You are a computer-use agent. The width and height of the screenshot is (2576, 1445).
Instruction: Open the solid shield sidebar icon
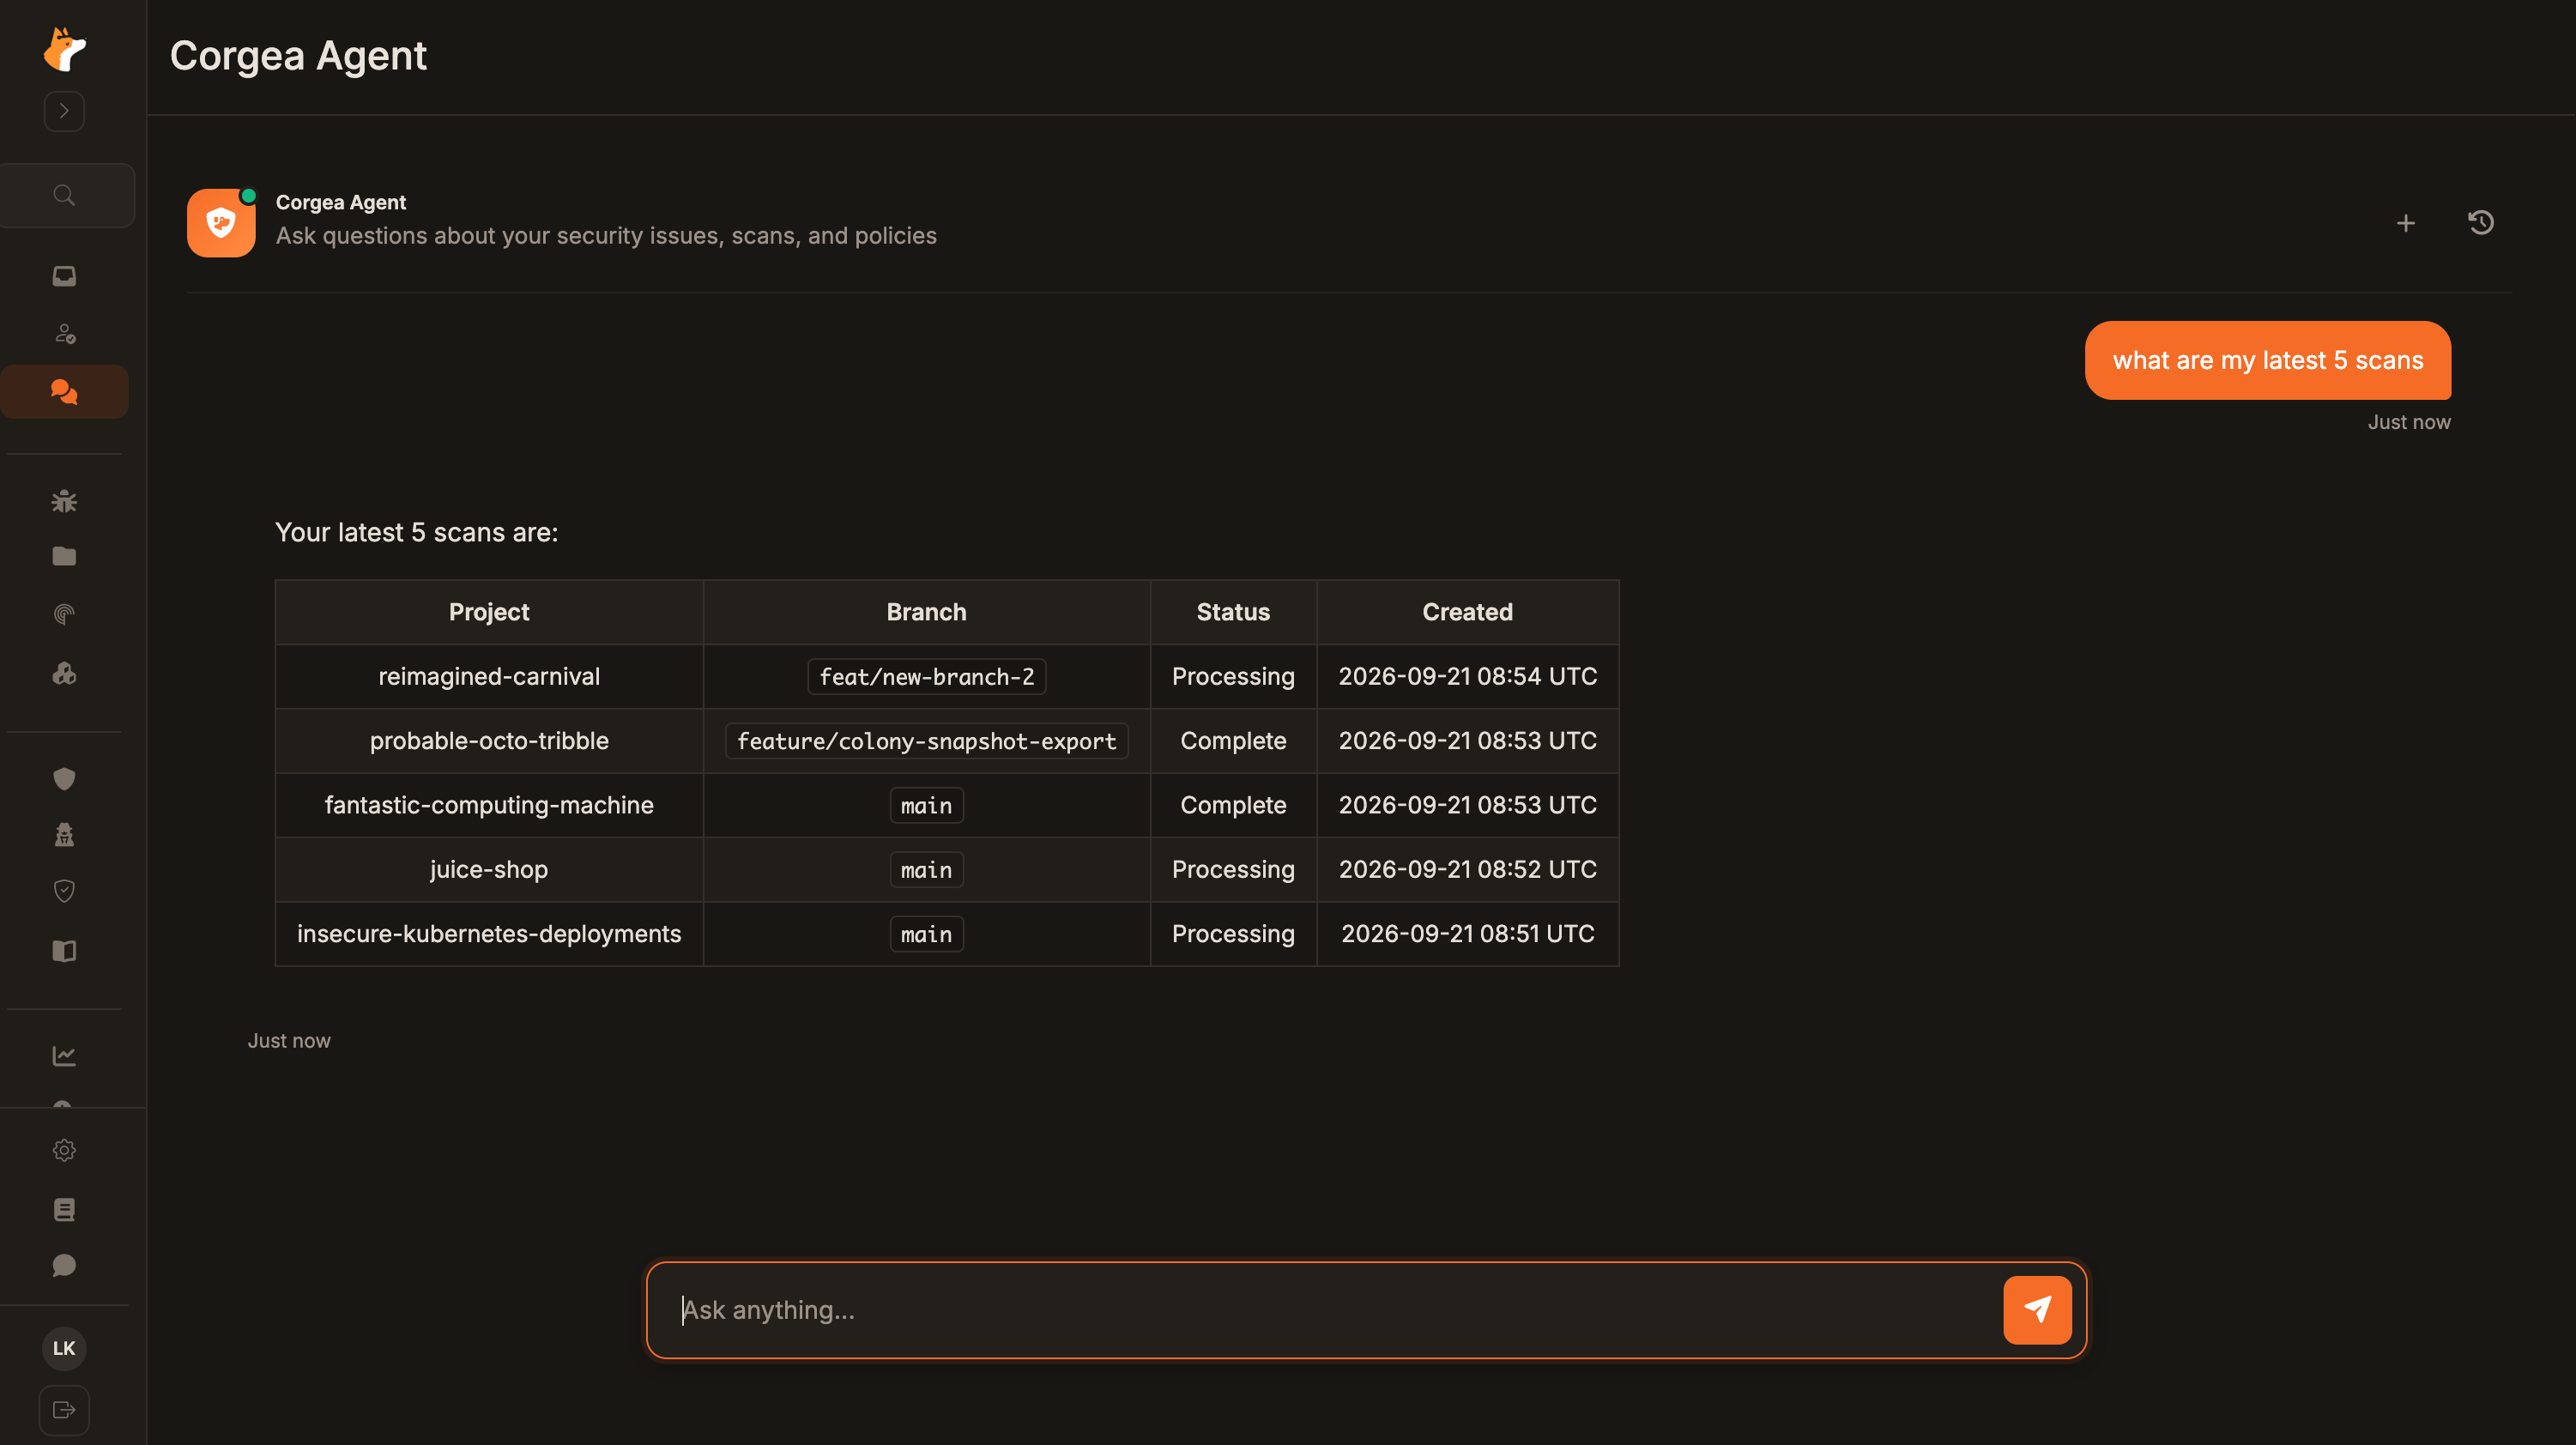(64, 779)
